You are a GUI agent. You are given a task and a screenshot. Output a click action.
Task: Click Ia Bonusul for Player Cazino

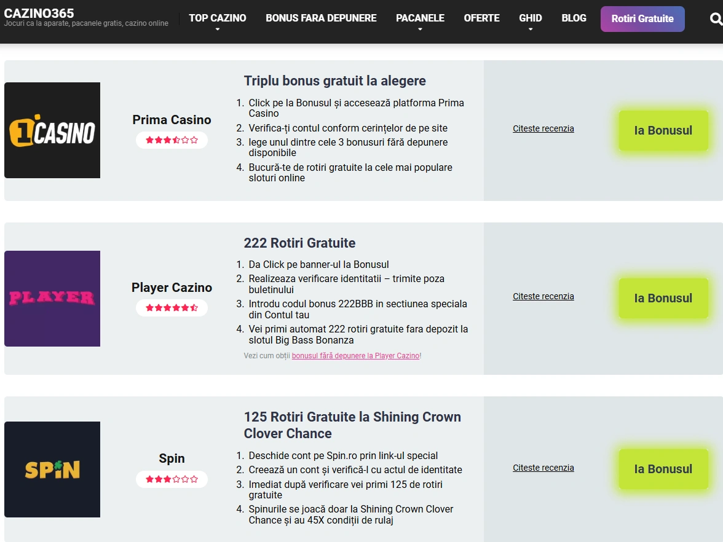click(663, 298)
